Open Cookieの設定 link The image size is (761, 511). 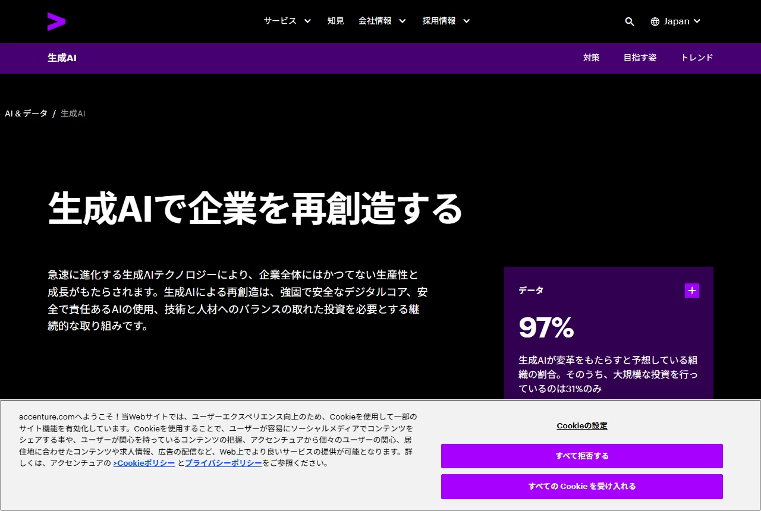pyautogui.click(x=582, y=425)
